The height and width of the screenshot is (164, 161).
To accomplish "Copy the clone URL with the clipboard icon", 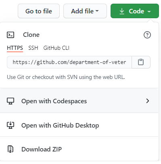I will pos(141,62).
